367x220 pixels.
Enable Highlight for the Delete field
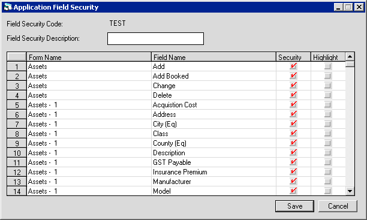point(328,95)
